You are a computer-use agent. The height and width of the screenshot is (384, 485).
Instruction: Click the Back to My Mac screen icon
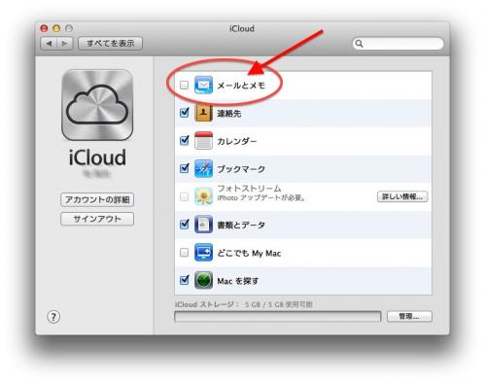pyautogui.click(x=203, y=253)
